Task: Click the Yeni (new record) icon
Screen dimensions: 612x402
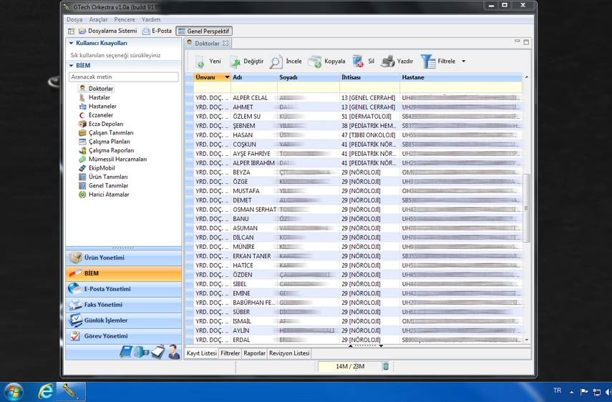Action: click(200, 62)
